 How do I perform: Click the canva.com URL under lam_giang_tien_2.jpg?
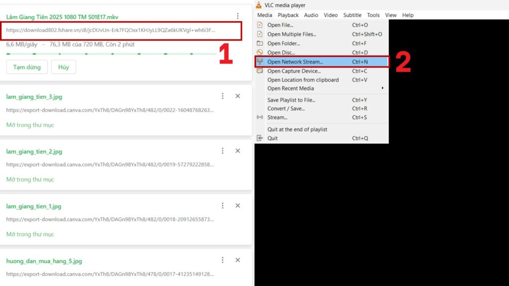tap(110, 165)
